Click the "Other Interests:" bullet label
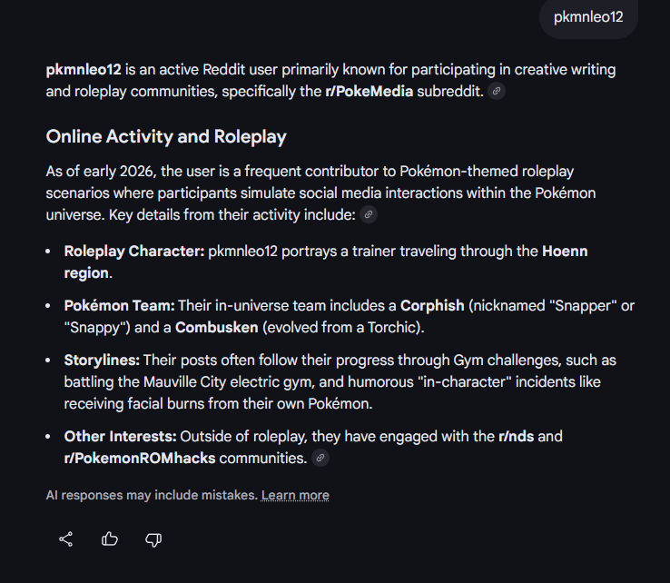The image size is (670, 583). (x=120, y=437)
